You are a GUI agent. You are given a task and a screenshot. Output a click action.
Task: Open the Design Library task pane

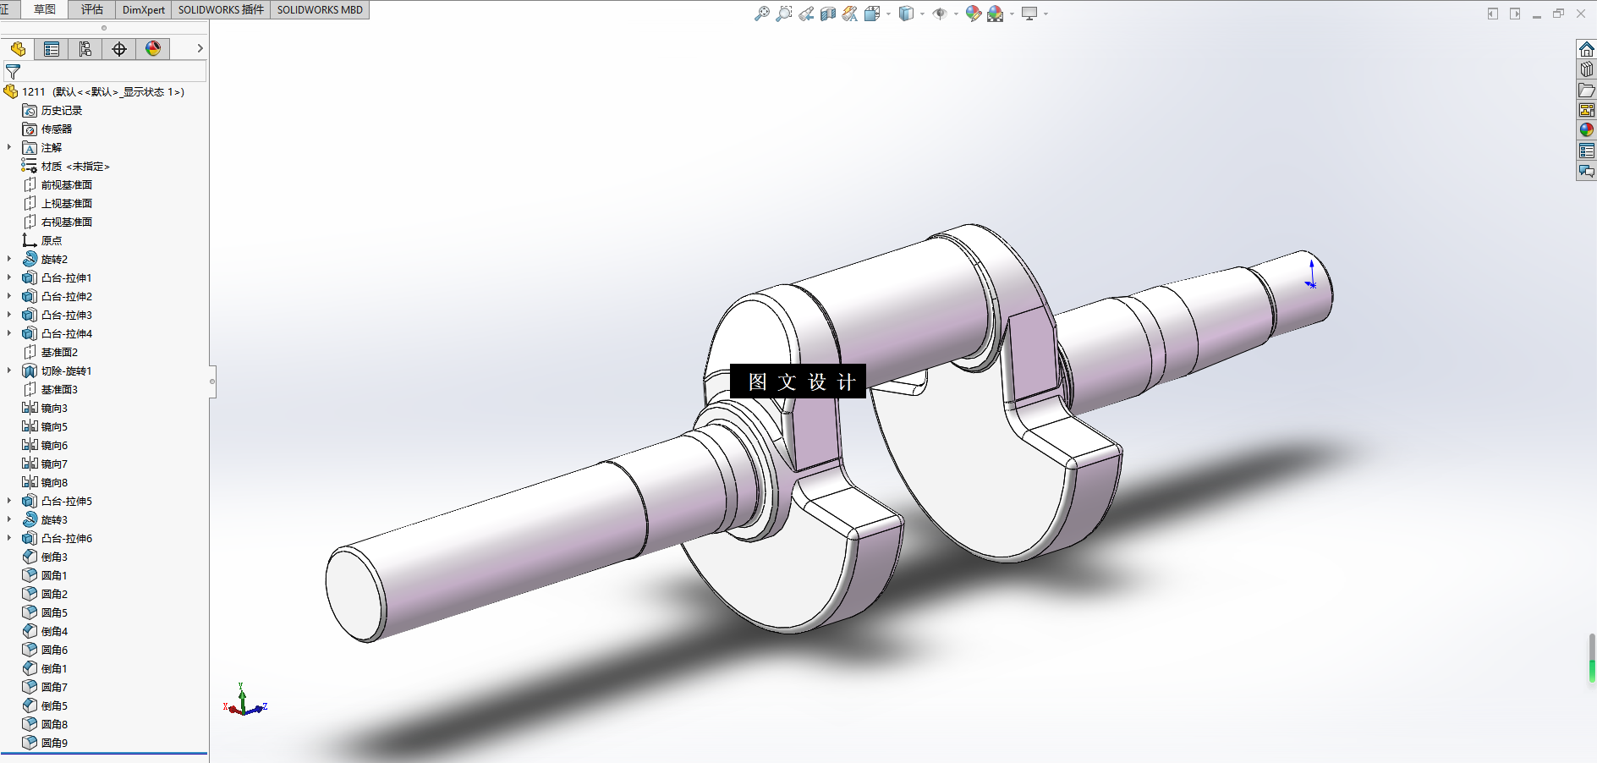pos(1586,69)
